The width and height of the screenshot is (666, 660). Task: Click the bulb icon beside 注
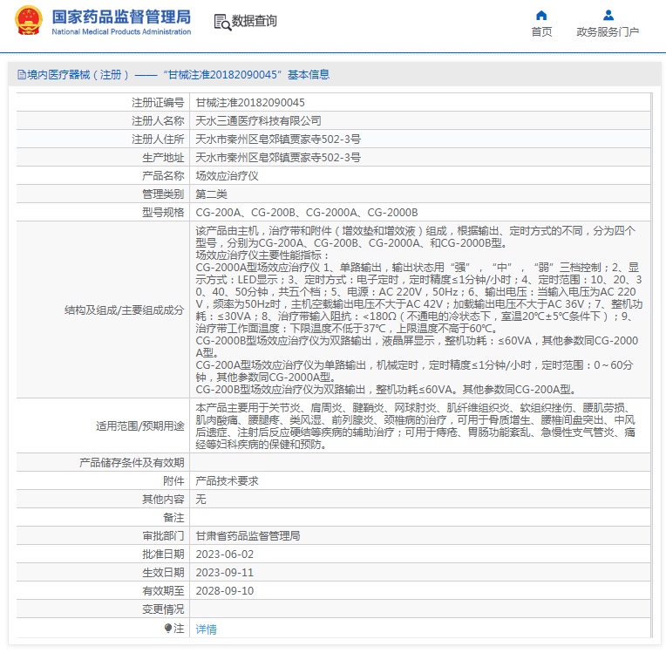(x=167, y=628)
